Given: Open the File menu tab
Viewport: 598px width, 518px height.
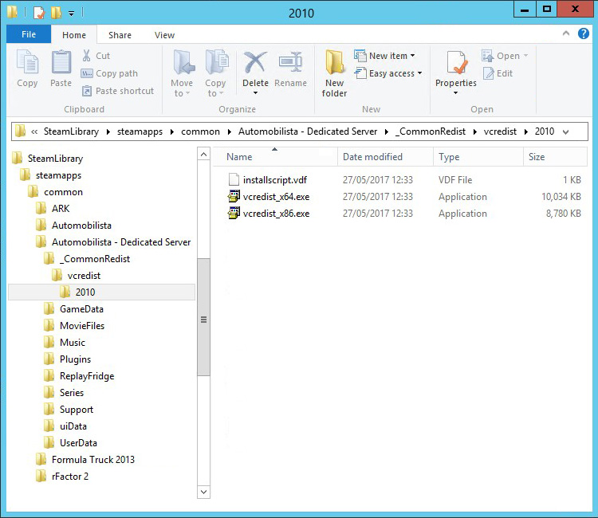Looking at the screenshot, I should click(x=29, y=34).
